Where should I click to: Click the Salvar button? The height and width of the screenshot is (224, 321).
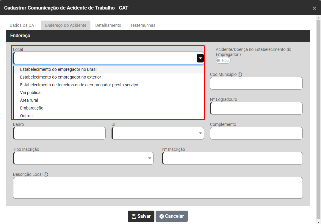[x=141, y=216]
